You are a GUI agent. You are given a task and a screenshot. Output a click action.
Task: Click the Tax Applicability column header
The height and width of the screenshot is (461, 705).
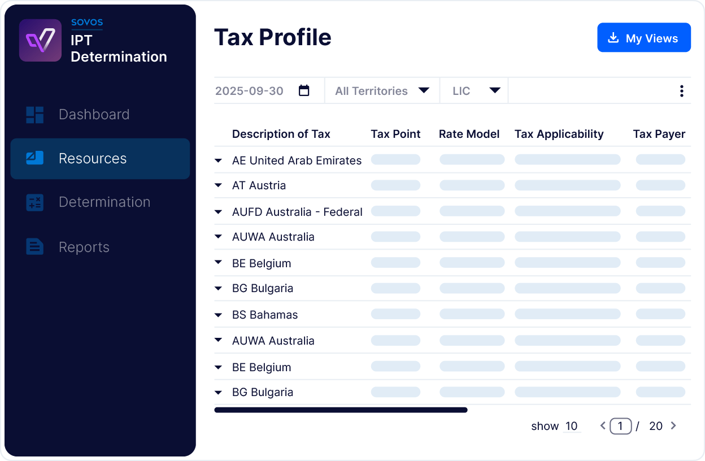tap(559, 134)
